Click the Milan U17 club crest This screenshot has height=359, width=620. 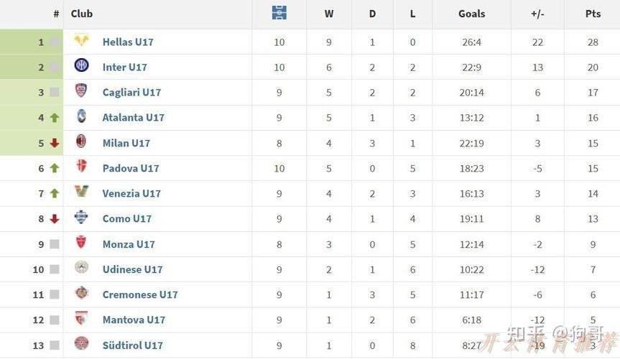(x=81, y=142)
